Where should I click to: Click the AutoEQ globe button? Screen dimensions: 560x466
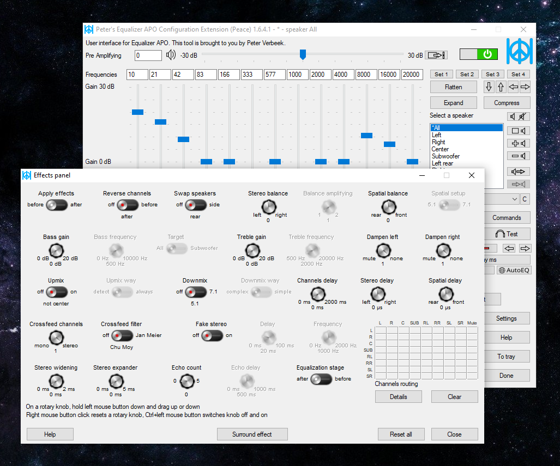click(x=514, y=270)
